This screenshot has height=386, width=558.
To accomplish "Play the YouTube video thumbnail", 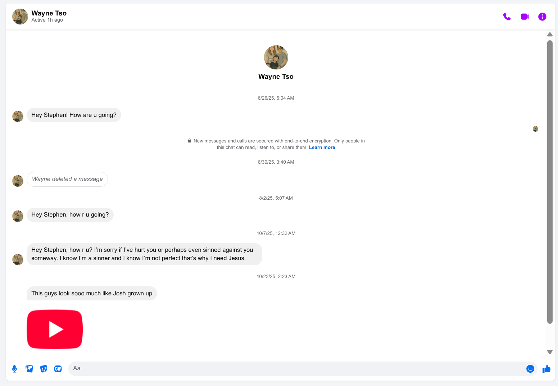I will [x=55, y=329].
